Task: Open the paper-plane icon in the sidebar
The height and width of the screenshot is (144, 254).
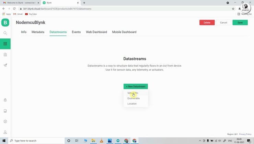Action: click(x=5, y=65)
